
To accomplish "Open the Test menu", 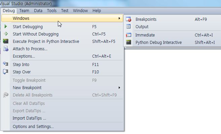I will tap(65, 11).
